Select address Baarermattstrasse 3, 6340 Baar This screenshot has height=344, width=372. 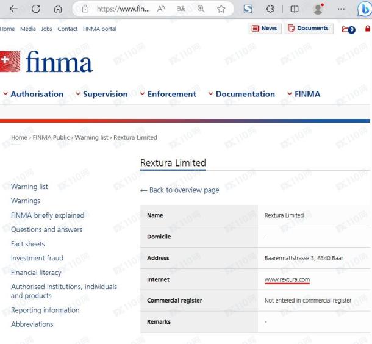(304, 258)
